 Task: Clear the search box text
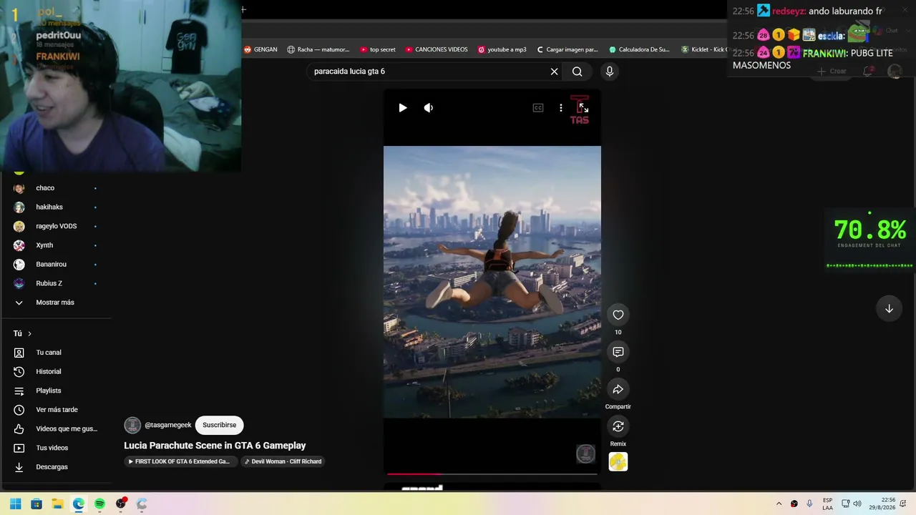[x=554, y=72]
